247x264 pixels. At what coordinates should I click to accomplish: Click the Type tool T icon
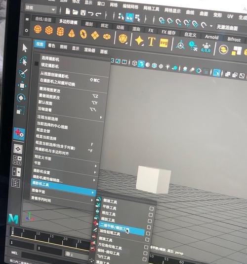click(x=152, y=42)
